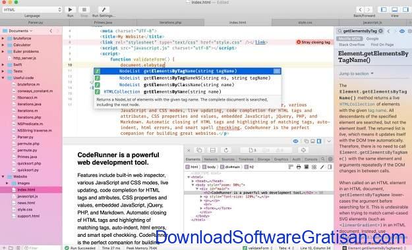Collapse the Useful code folder
The image size is (412, 250).
3,78
